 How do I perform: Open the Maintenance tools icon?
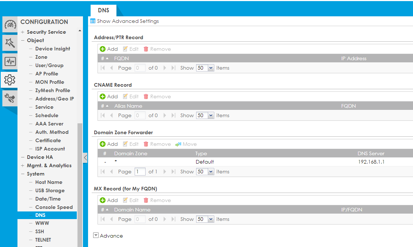10,98
